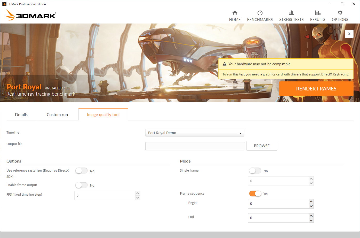The width and height of the screenshot is (360, 238).
Task: Click BROWSE to choose output file
Action: [262, 146]
